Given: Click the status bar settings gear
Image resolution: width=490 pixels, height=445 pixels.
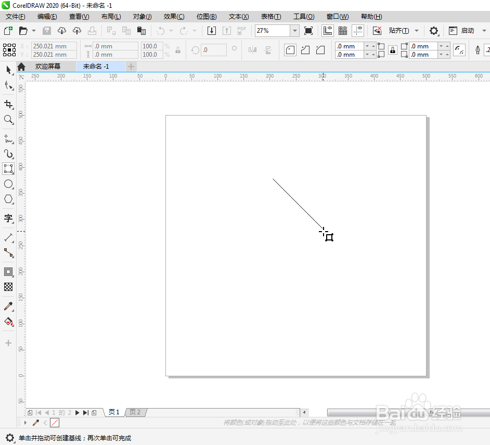Looking at the screenshot, I should pos(10,438).
